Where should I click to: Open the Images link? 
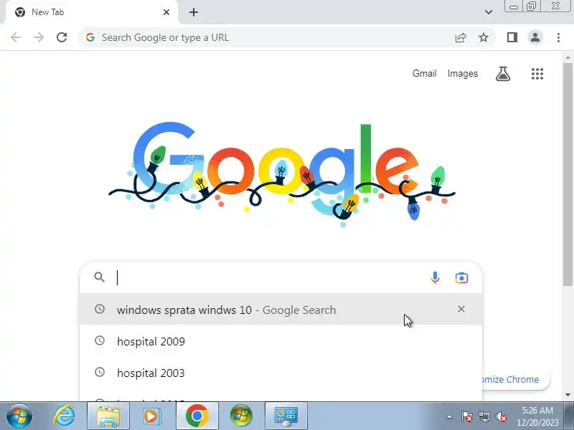click(x=462, y=74)
